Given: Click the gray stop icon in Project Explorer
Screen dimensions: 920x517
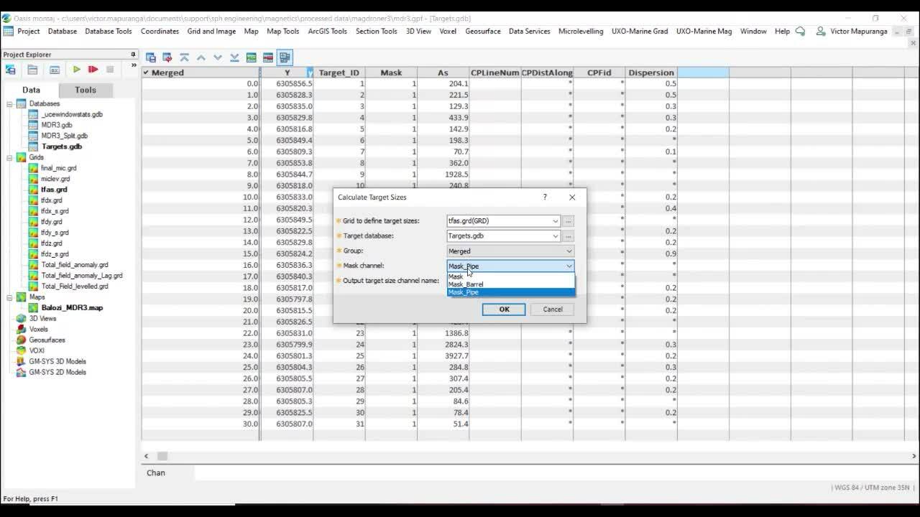Looking at the screenshot, I should (x=110, y=70).
